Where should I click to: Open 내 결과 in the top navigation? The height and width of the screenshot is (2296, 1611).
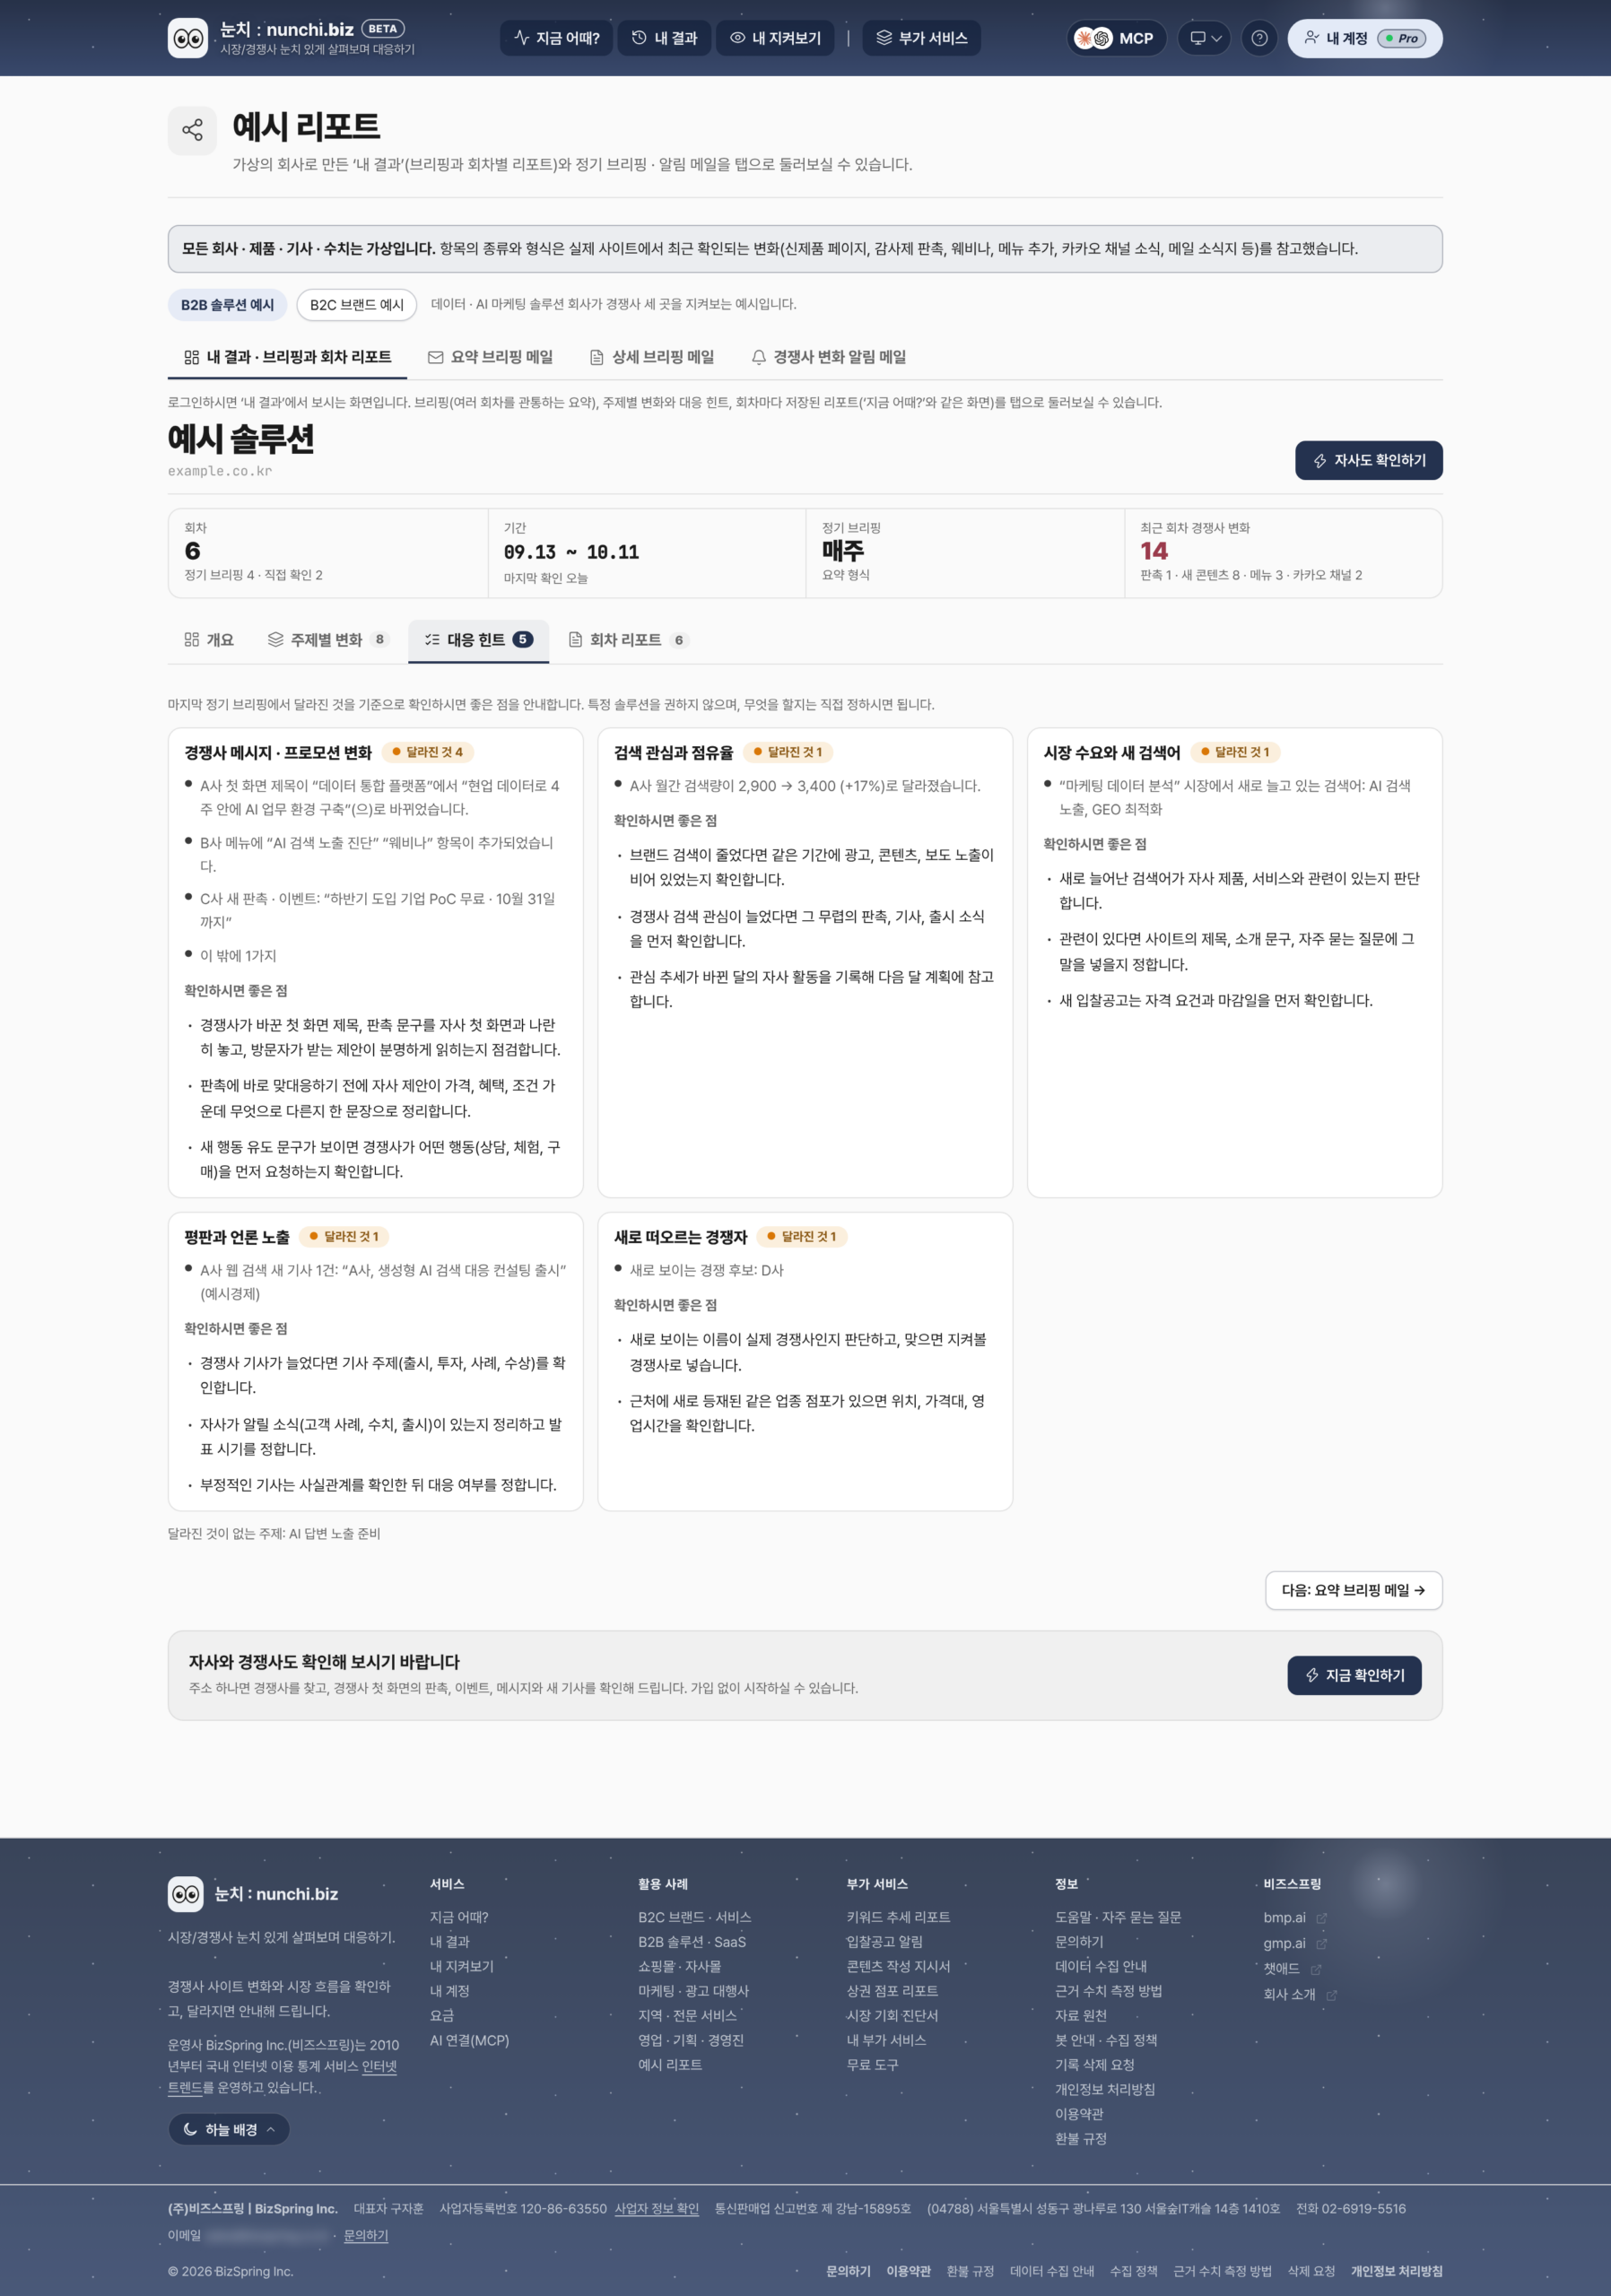coord(664,38)
